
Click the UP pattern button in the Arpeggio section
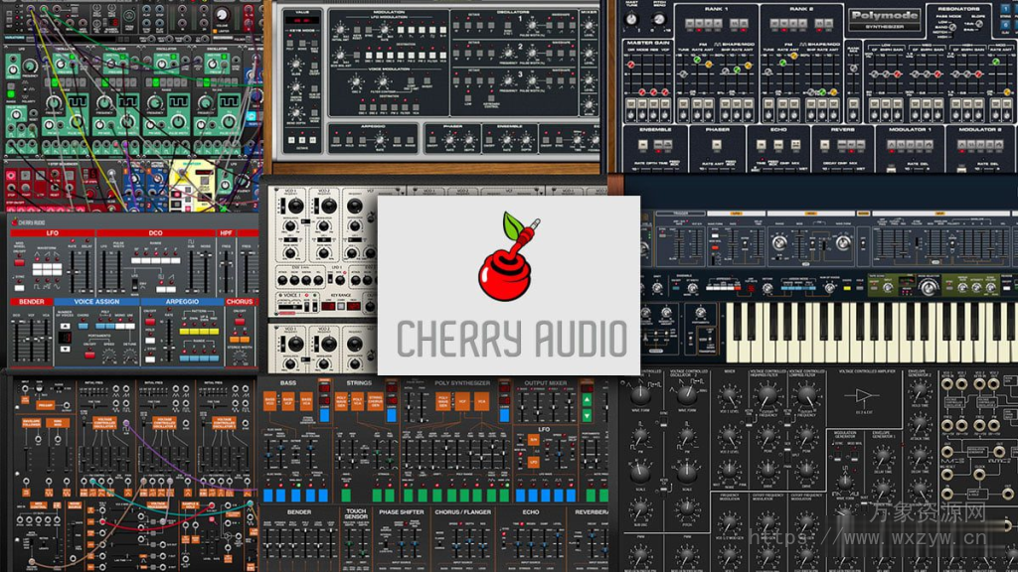coord(184,331)
